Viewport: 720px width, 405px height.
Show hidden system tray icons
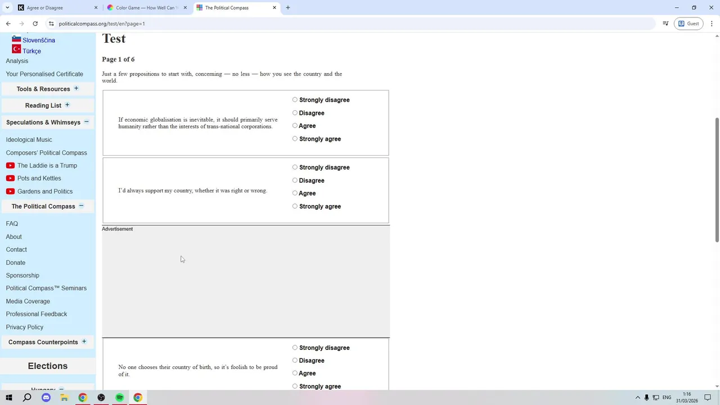coord(637,398)
